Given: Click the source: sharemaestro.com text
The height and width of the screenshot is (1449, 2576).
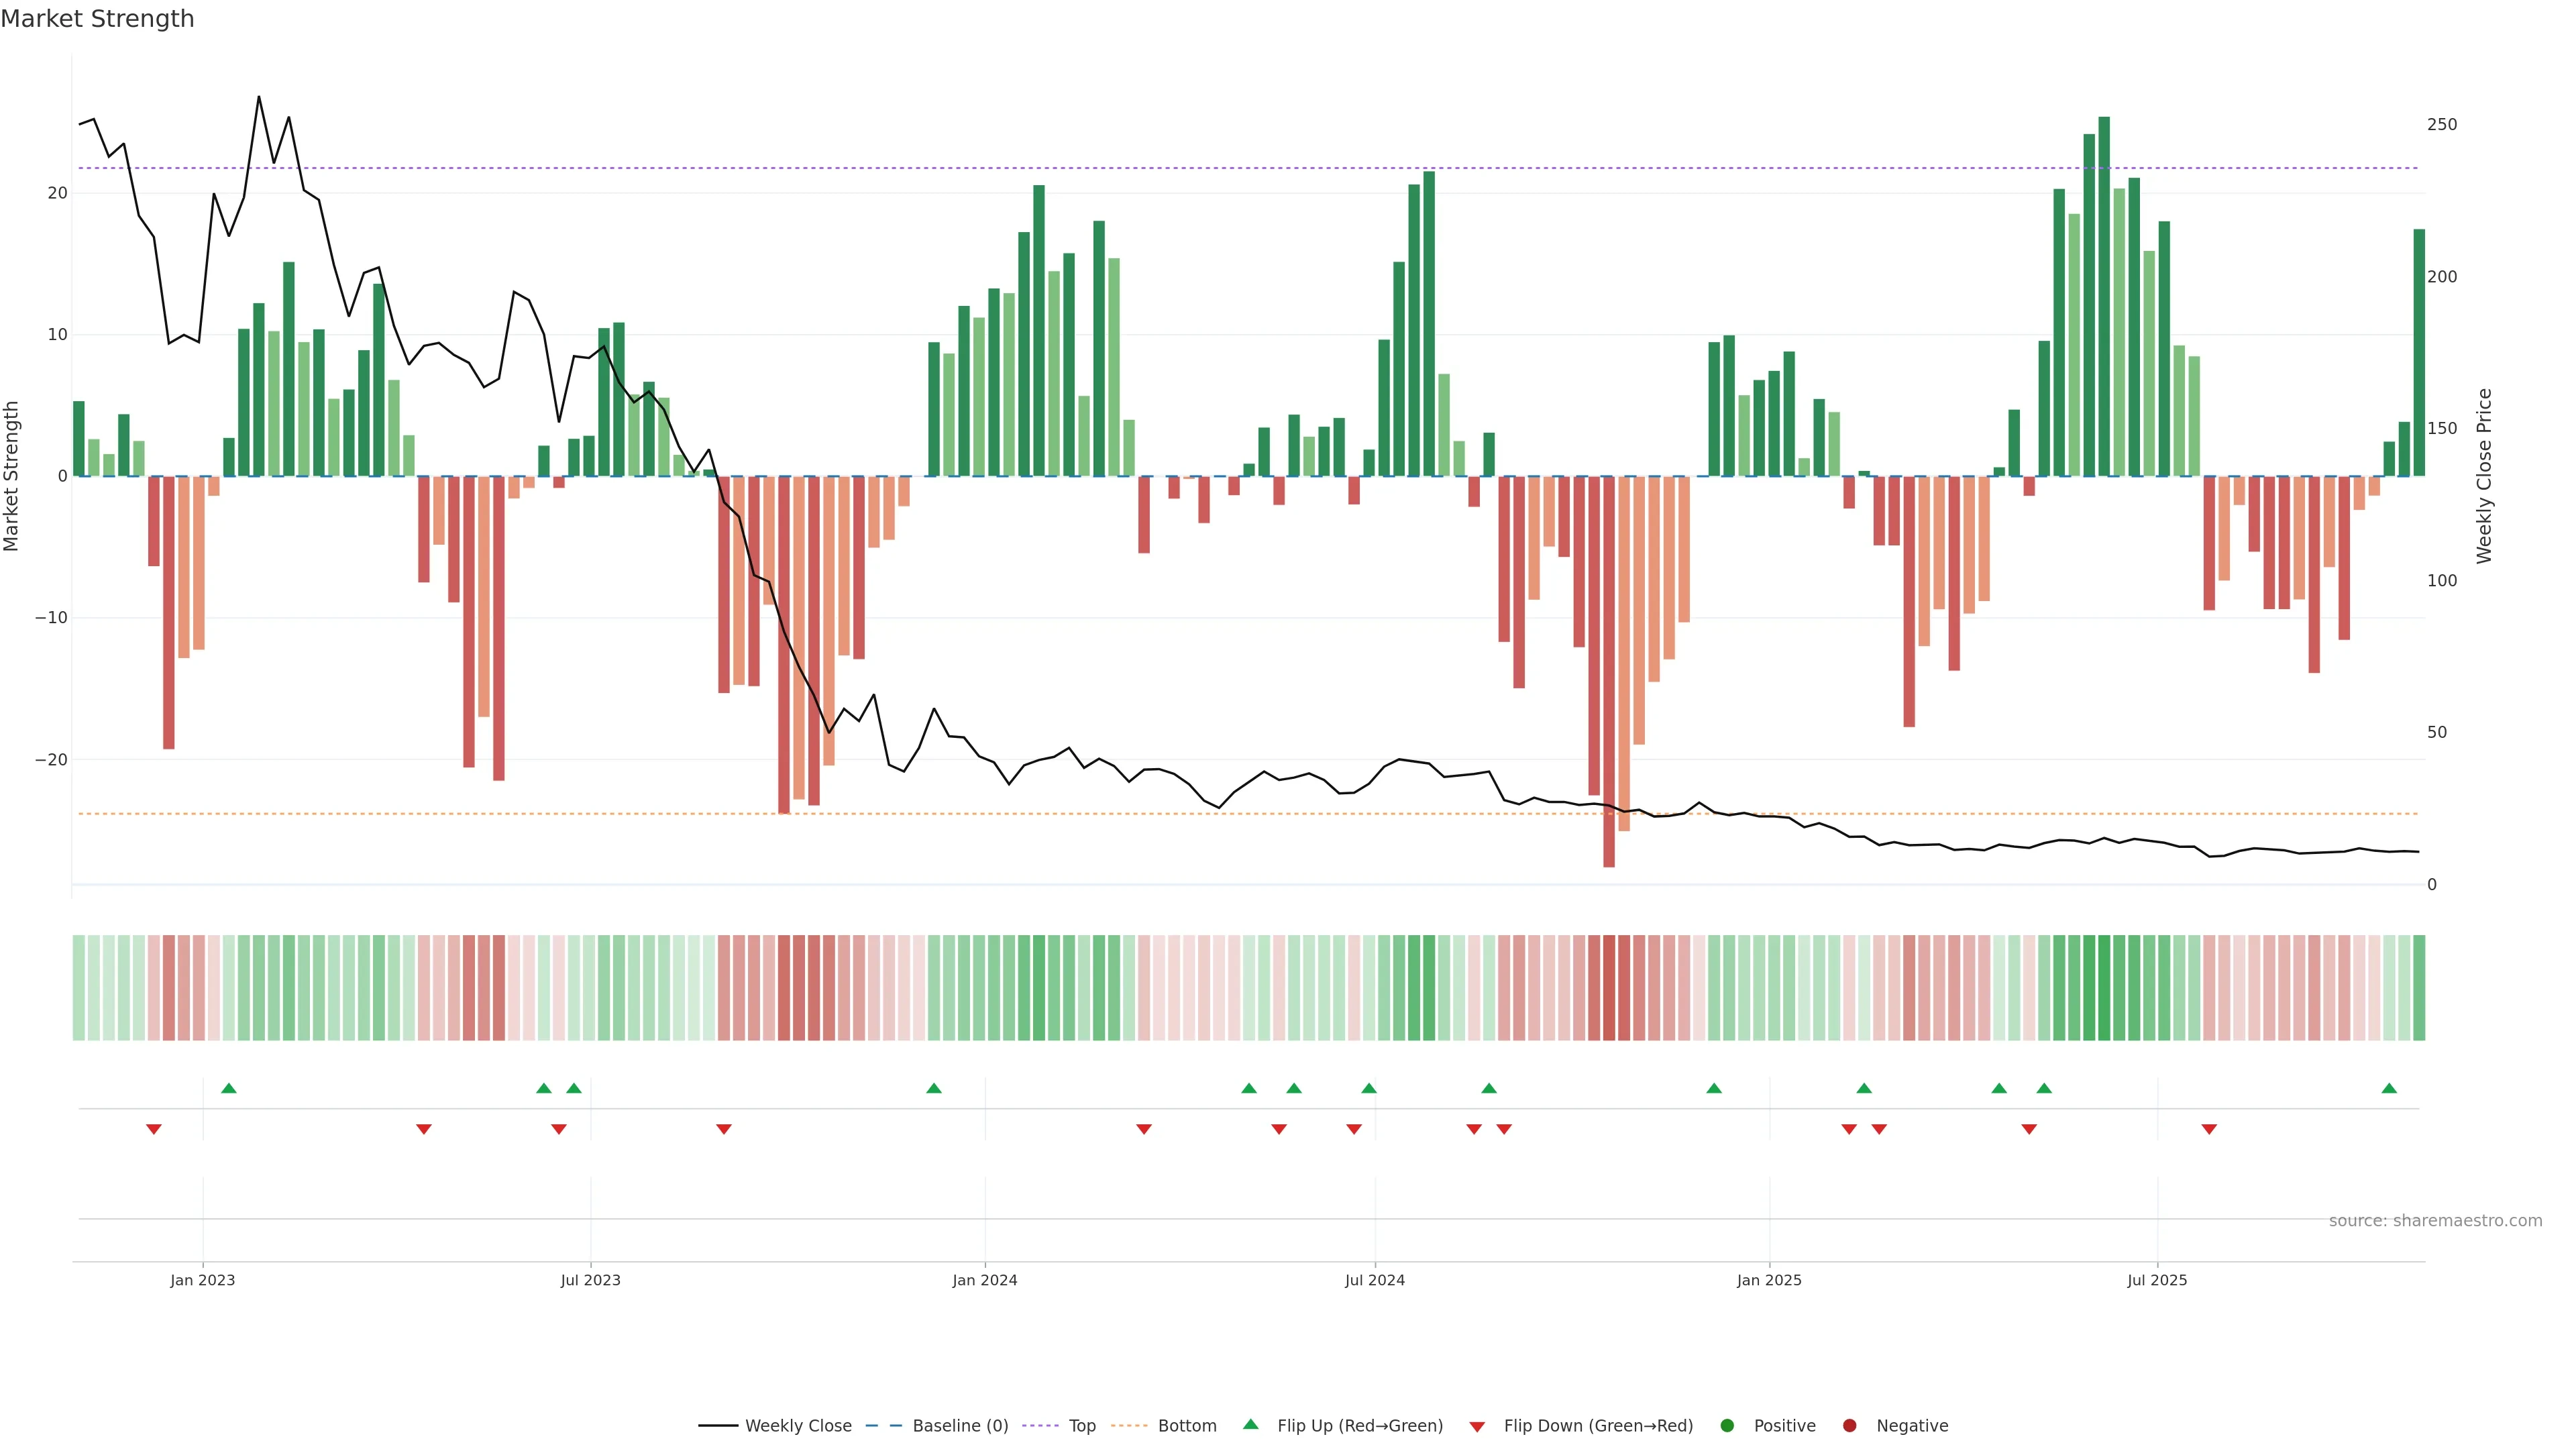Looking at the screenshot, I should pyautogui.click(x=2435, y=1220).
